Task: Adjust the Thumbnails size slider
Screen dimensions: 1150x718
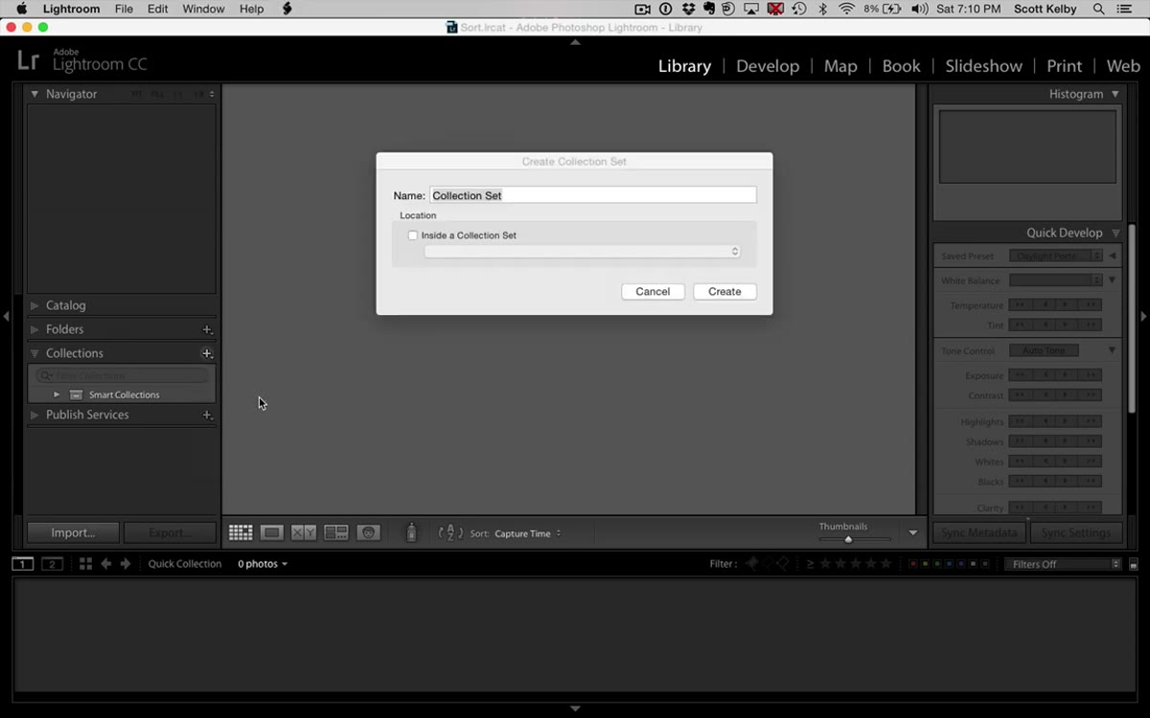Action: tap(848, 539)
